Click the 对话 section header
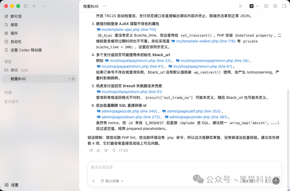290x191 pixels. [8, 92]
